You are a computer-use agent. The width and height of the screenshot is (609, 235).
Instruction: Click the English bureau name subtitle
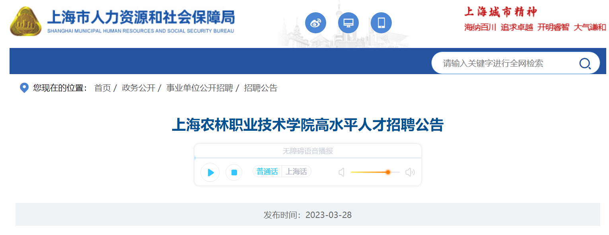click(140, 31)
